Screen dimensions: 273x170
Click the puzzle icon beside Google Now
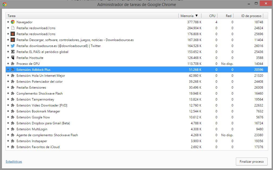pos(13,117)
